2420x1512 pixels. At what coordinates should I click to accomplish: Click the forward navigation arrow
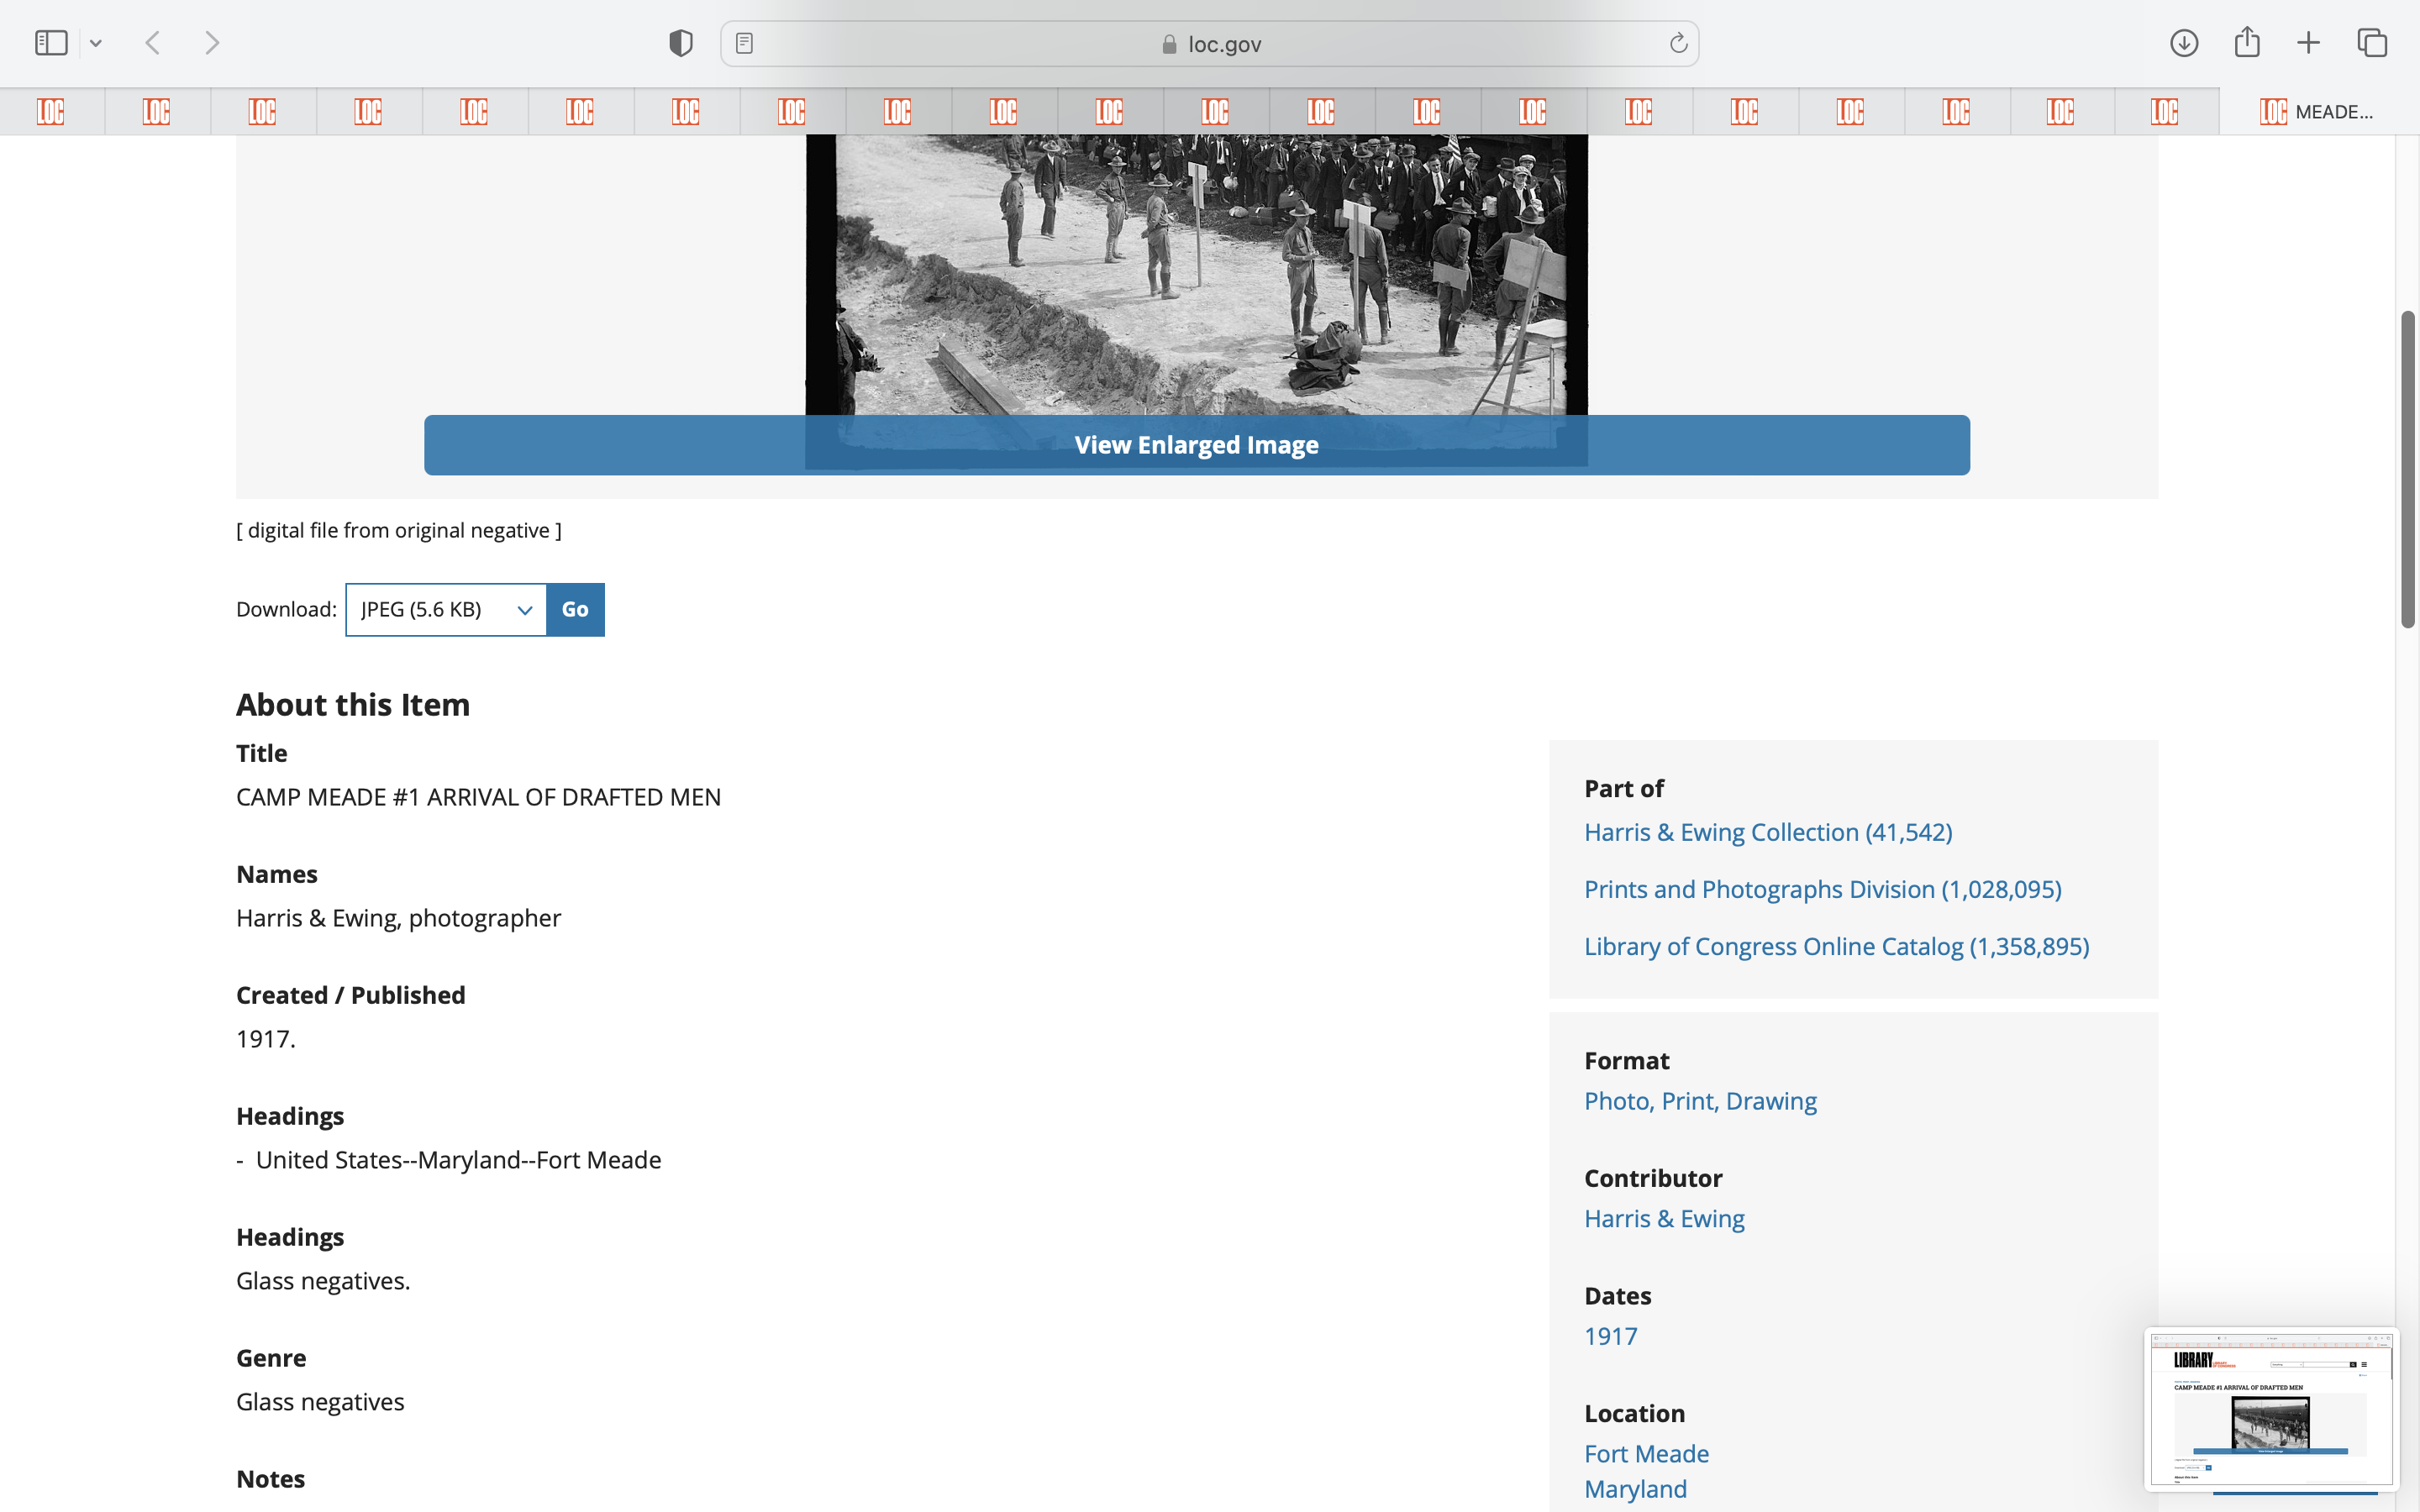point(212,43)
